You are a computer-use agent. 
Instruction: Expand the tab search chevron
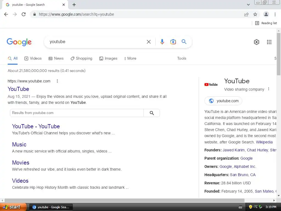point(248,5)
